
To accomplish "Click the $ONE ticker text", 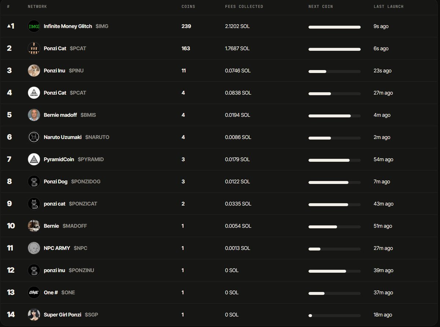I will (x=68, y=293).
